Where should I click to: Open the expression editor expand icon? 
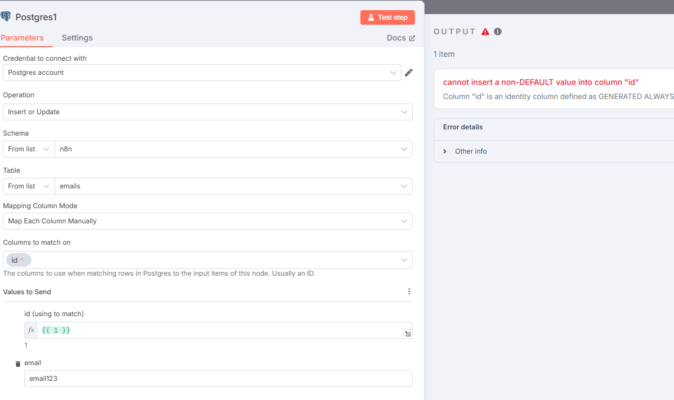[408, 334]
